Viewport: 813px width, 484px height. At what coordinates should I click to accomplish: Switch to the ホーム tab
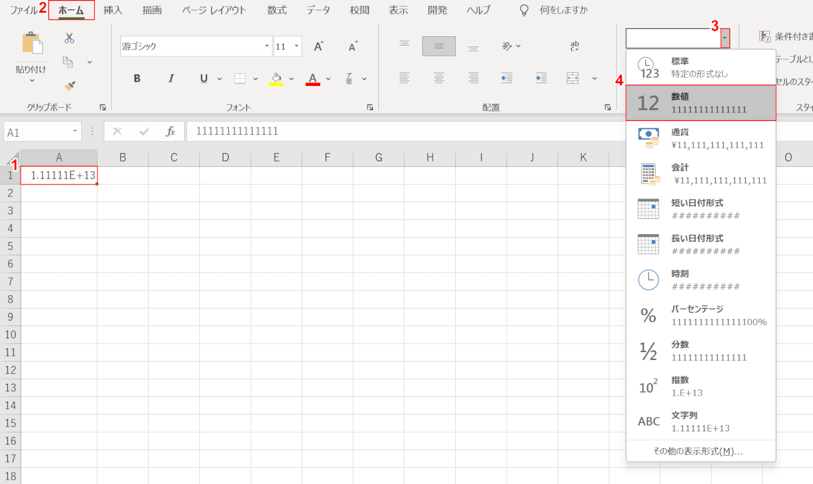click(x=71, y=10)
